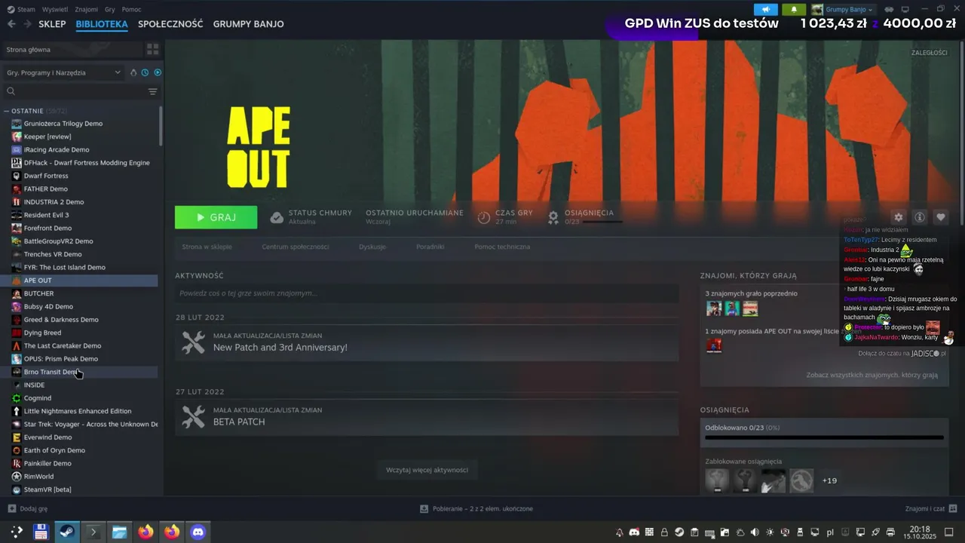Switch to the SKLEP tab
Image resolution: width=965 pixels, height=543 pixels.
[x=52, y=24]
